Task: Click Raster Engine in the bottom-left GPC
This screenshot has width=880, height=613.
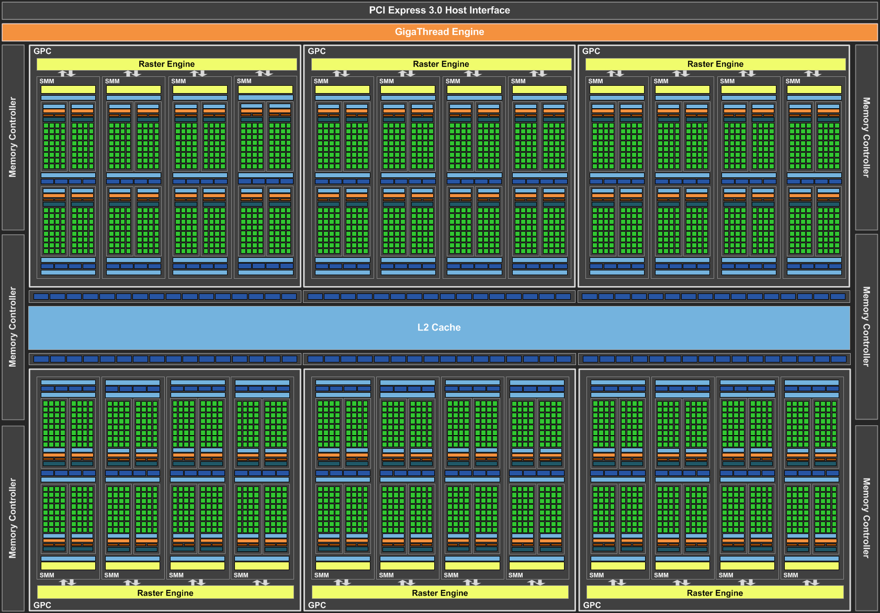Action: point(165,593)
